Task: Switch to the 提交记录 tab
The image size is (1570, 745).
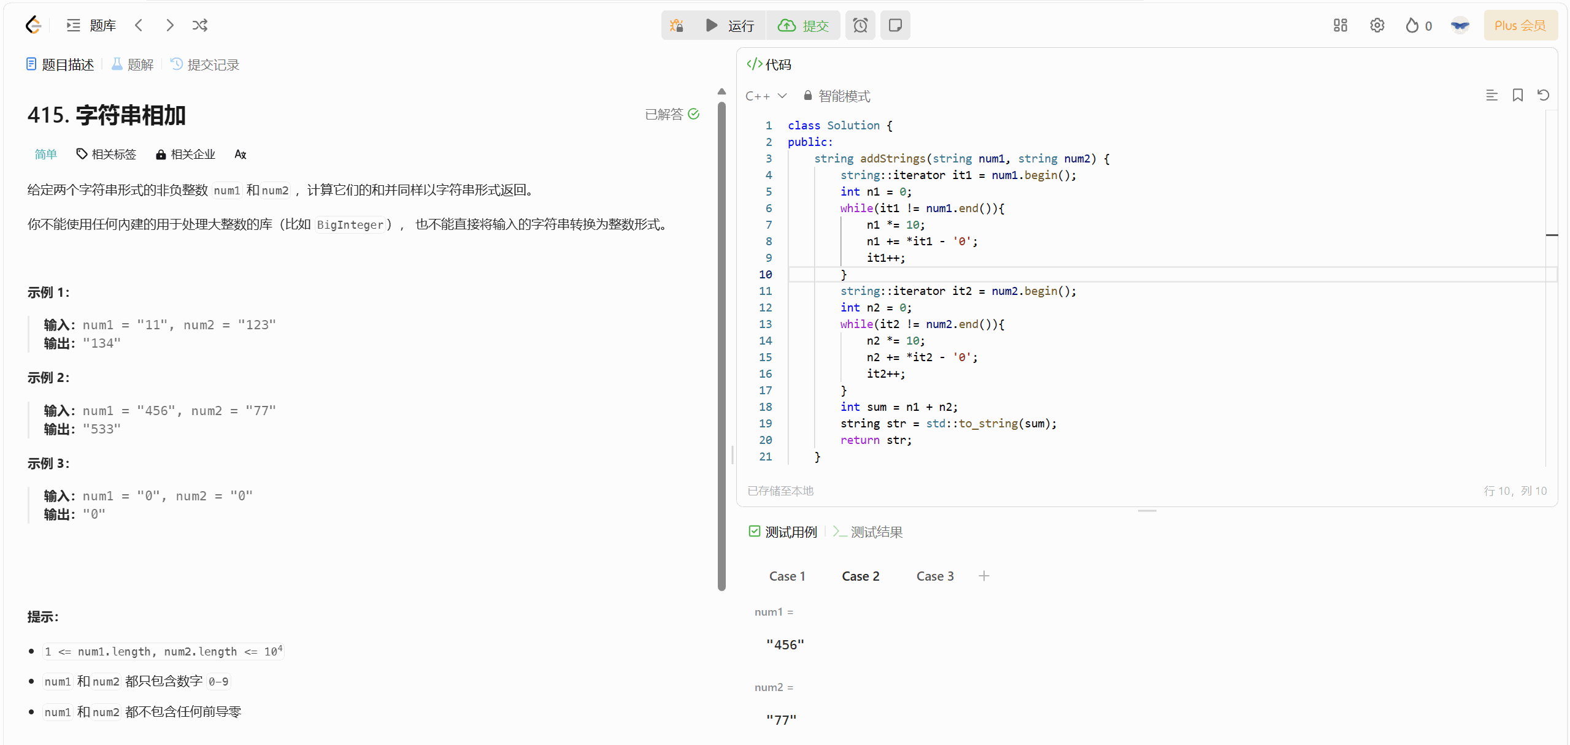Action: (205, 64)
